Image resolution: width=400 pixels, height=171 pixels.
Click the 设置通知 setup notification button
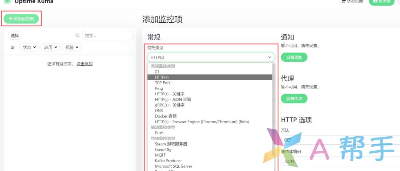[x=294, y=57]
